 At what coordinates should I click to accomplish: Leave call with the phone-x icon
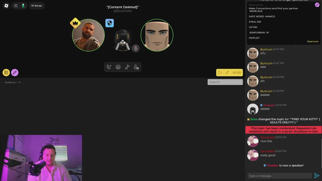pyautogui.click(x=109, y=67)
